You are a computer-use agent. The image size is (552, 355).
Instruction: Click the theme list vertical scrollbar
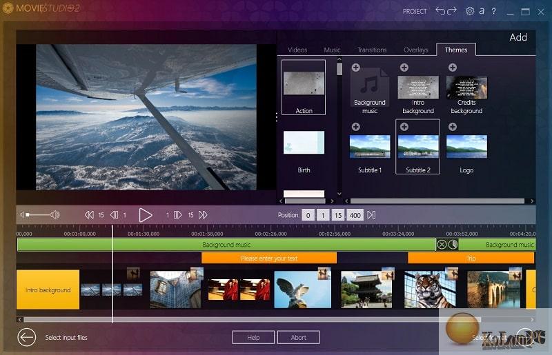coord(339,69)
